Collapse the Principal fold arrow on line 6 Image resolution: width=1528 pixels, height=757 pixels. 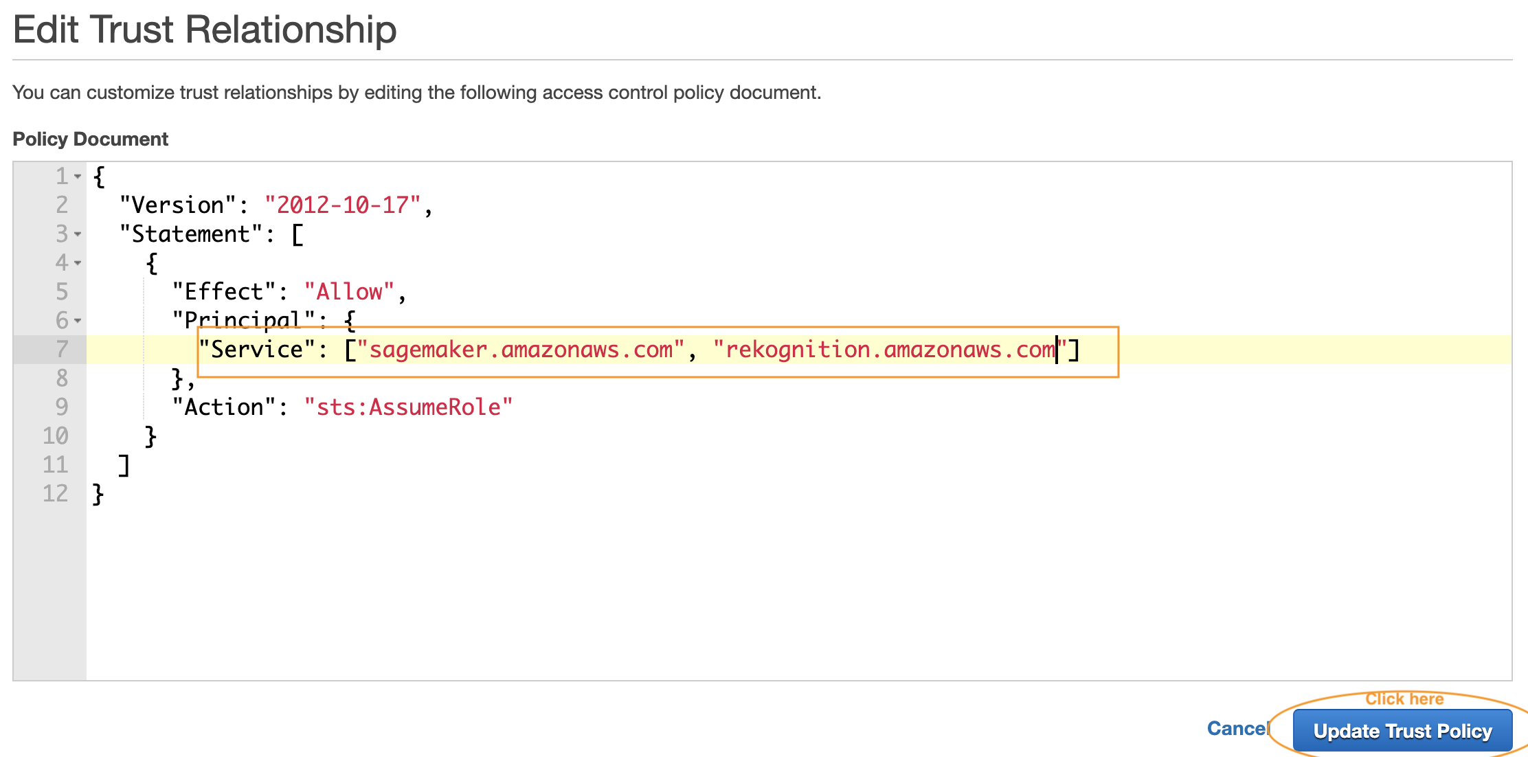(x=78, y=321)
